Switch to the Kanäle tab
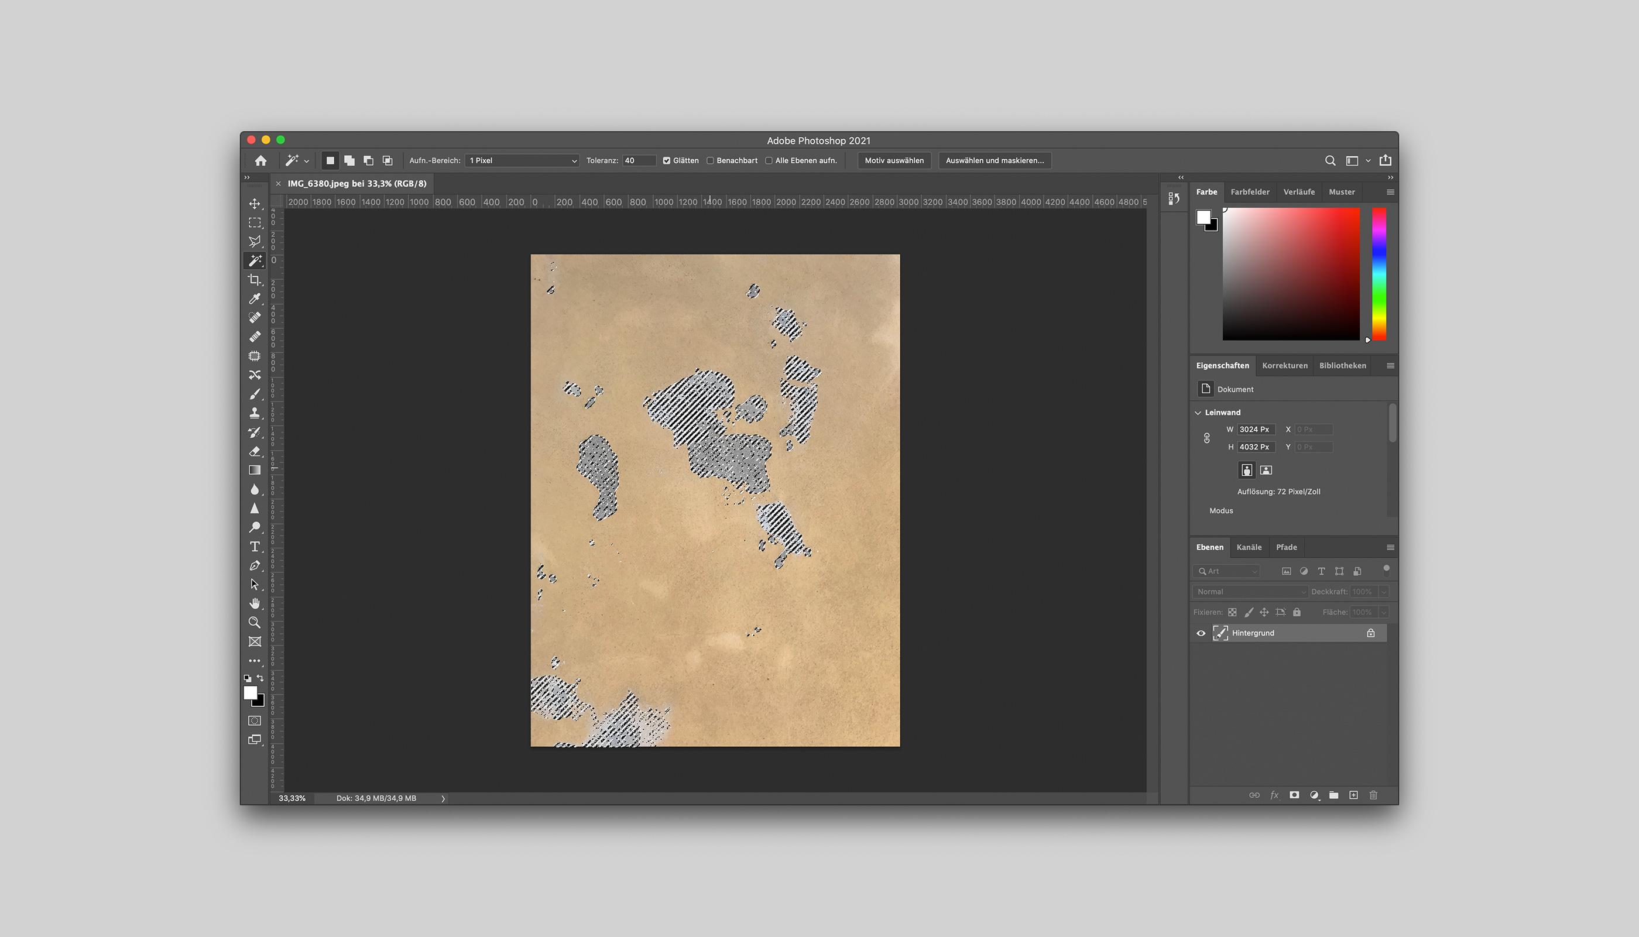The width and height of the screenshot is (1639, 937). coord(1249,548)
